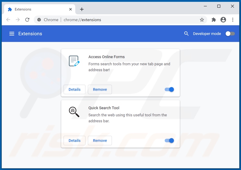Go back using the browser back arrow
This screenshot has height=170, width=241.
click(x=8, y=20)
